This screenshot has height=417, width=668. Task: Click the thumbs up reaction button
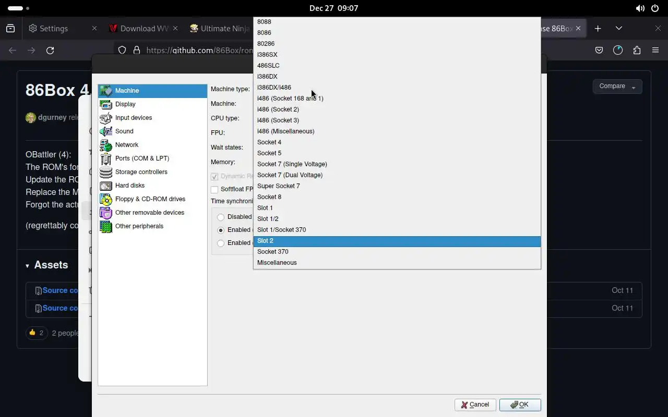click(37, 333)
